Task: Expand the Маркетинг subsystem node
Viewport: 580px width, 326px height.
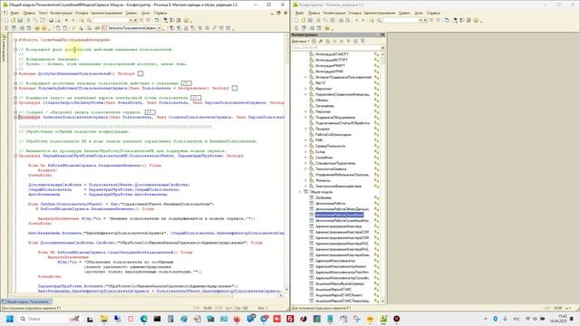Action: (306, 89)
